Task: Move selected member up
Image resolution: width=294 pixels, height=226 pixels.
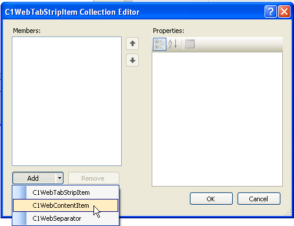Action: [x=132, y=44]
